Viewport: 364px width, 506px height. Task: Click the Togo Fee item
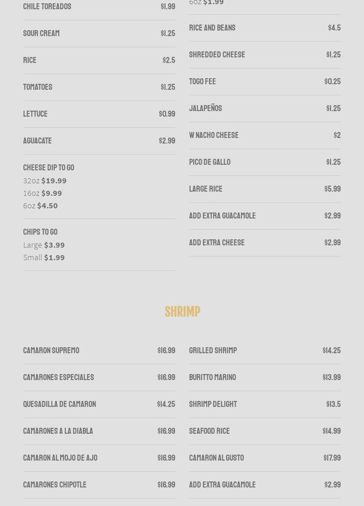point(202,81)
